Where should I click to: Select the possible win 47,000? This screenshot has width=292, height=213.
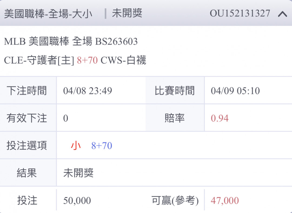pos(225,201)
